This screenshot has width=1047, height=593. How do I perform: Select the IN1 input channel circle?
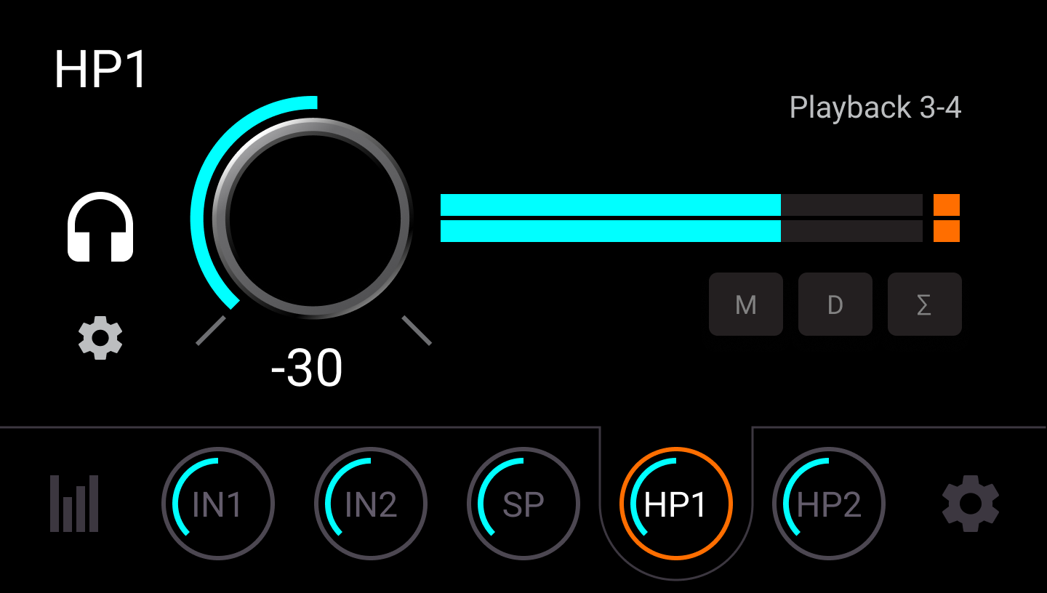[x=218, y=504]
